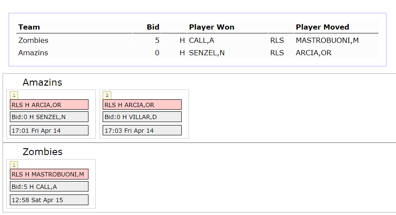Click Bid:5 H CALL,A box
396x215 pixels.
pos(49,187)
